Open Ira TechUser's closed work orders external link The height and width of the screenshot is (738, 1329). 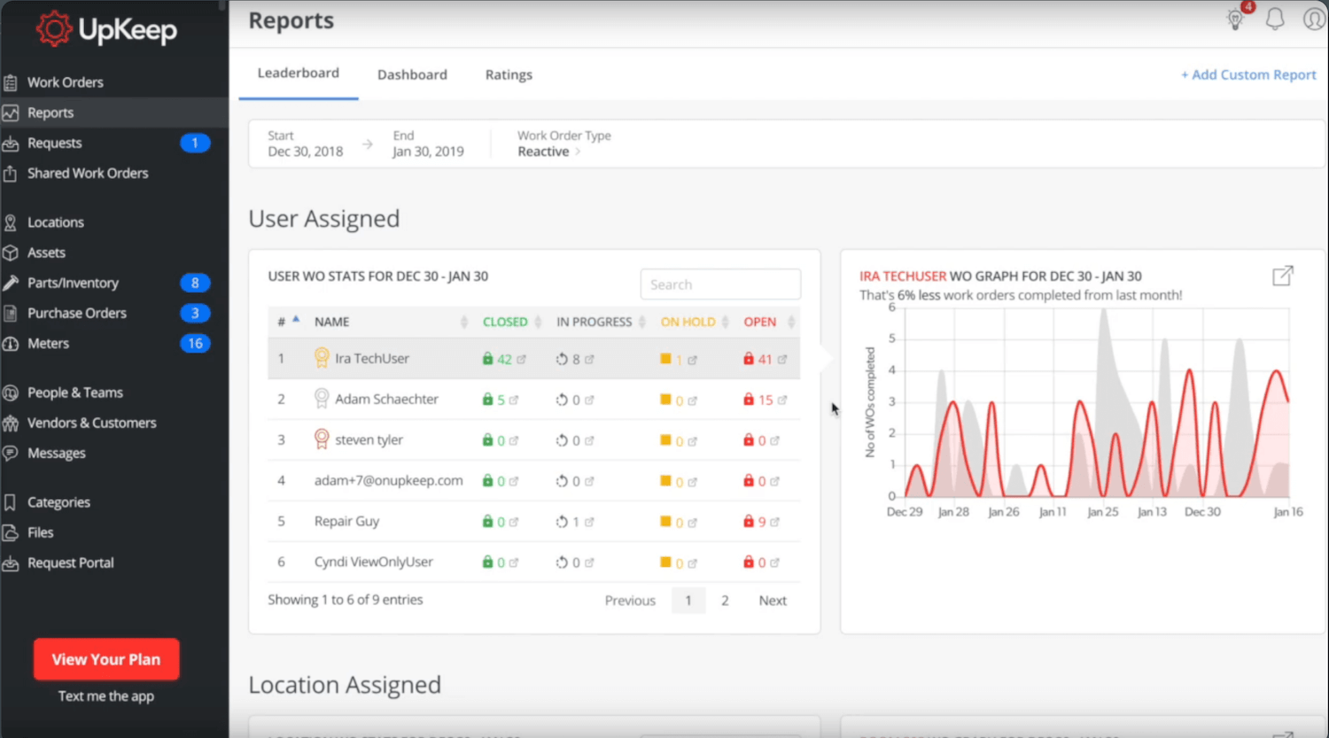520,359
